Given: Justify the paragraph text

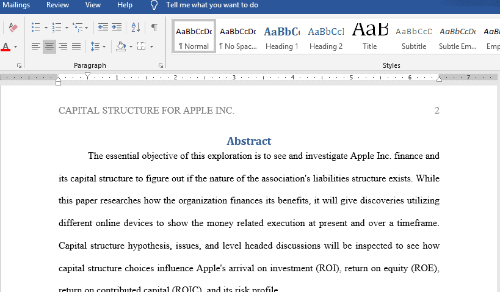Looking at the screenshot, I should point(76,46).
